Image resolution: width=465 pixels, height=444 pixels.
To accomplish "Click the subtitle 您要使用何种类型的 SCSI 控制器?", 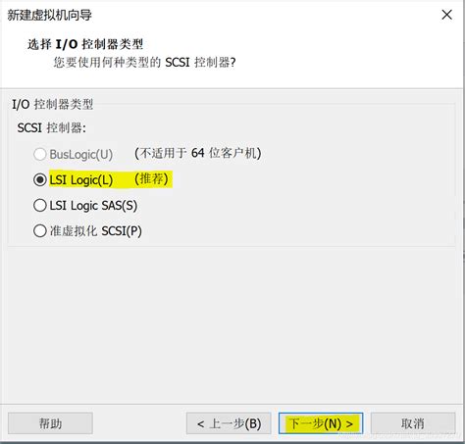I will point(144,62).
